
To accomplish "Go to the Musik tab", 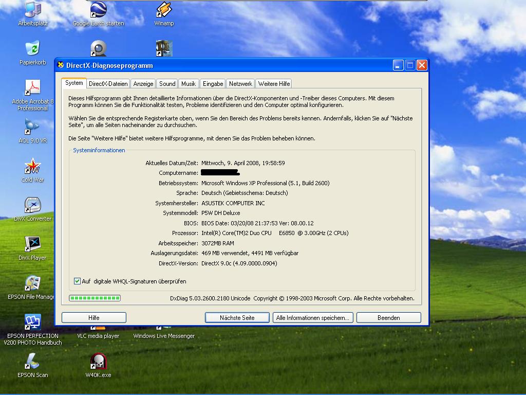I will point(189,84).
